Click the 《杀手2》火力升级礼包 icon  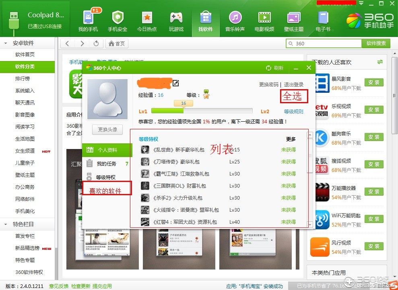pyautogui.click(x=145, y=198)
